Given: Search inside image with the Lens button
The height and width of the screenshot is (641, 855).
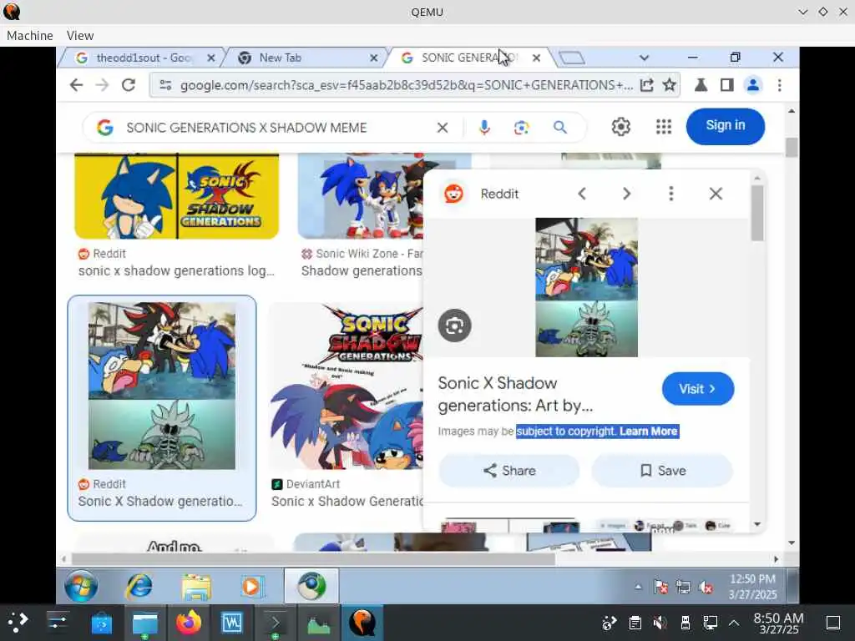Looking at the screenshot, I should 455,326.
